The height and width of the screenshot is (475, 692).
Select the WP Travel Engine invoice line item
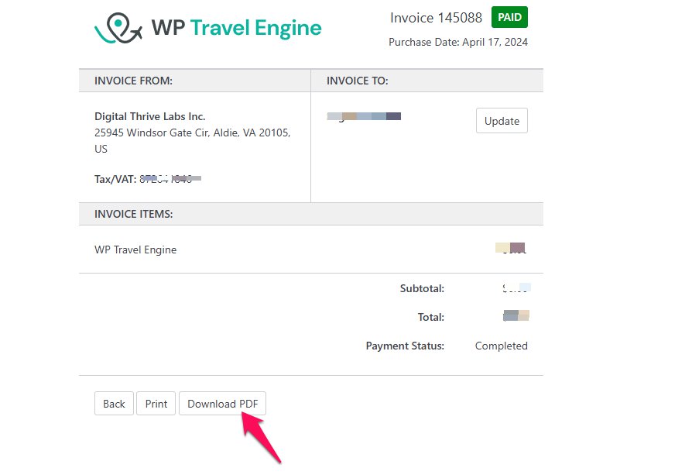135,250
